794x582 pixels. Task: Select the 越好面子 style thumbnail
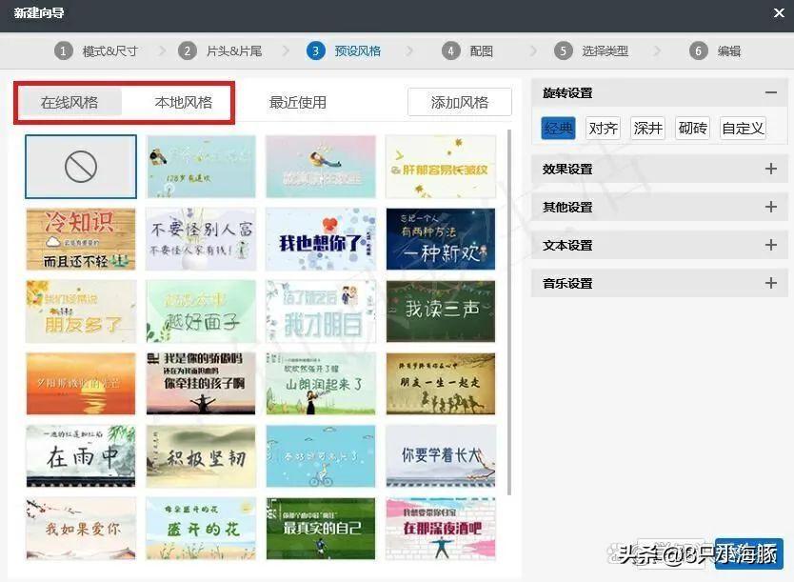[x=201, y=311]
